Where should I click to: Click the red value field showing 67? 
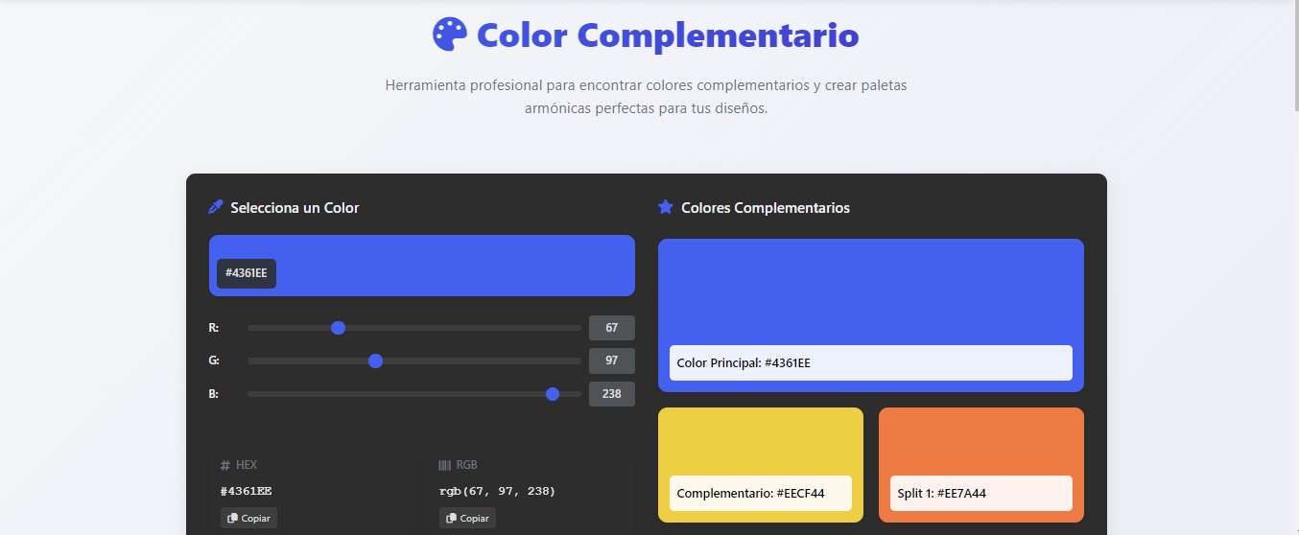click(611, 328)
